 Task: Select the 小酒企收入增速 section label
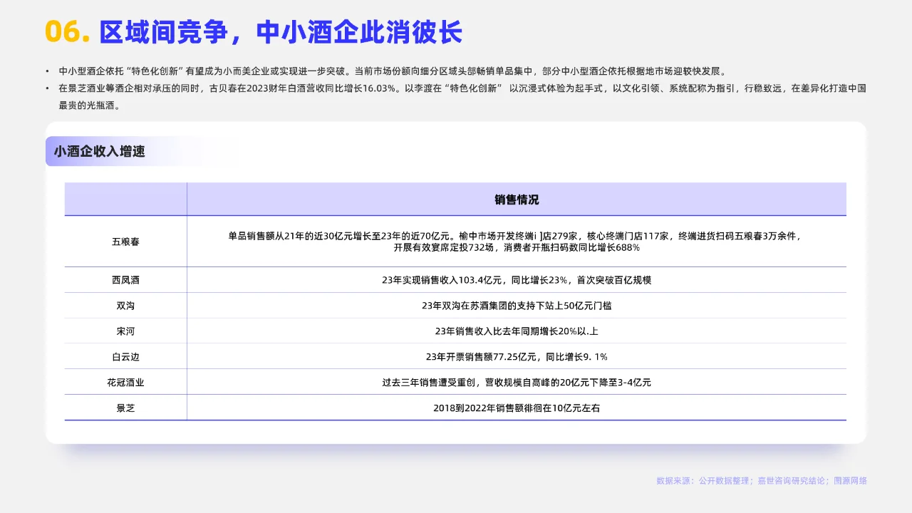point(99,151)
